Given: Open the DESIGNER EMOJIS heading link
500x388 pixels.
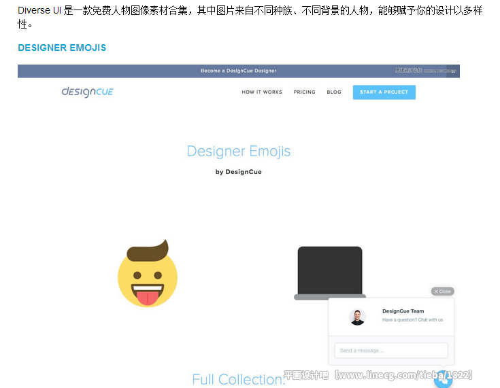Looking at the screenshot, I should [x=62, y=48].
